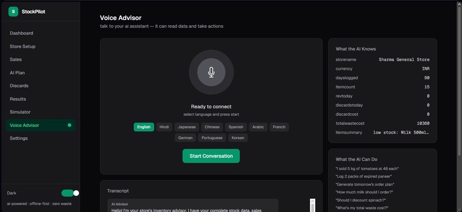
Task: Select English language
Action: (x=144, y=127)
